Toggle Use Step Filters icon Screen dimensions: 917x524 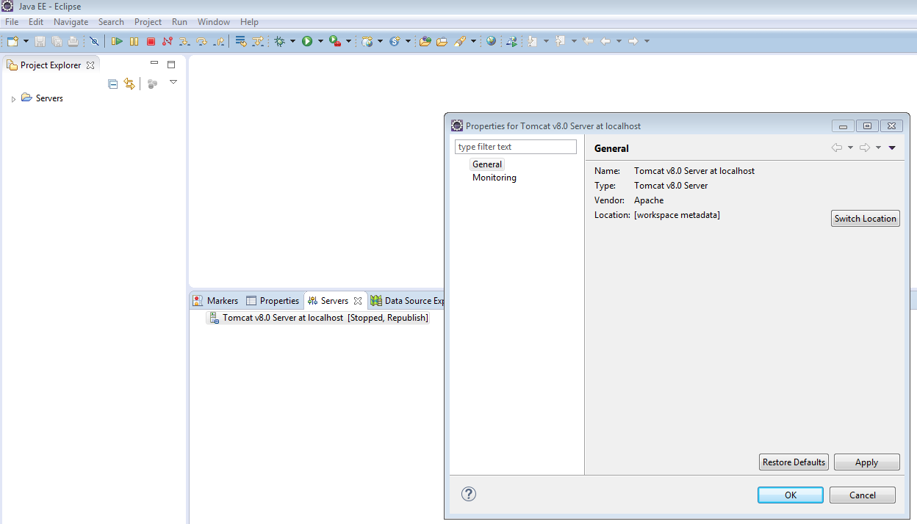257,41
